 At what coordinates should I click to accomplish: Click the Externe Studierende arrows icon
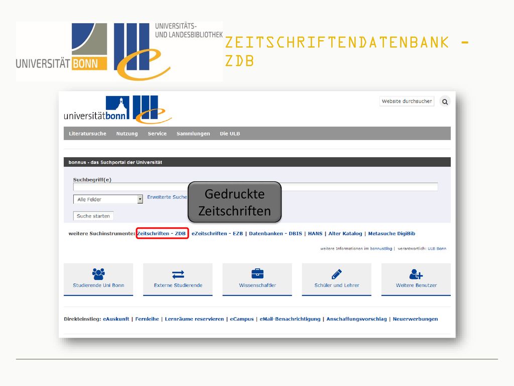click(x=178, y=274)
